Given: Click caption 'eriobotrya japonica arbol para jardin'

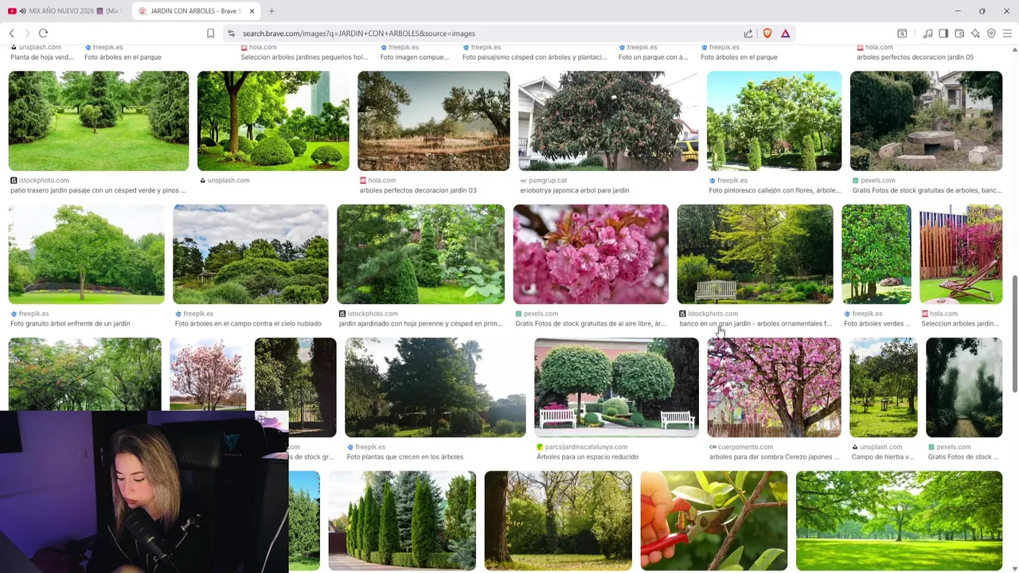Looking at the screenshot, I should (x=575, y=191).
